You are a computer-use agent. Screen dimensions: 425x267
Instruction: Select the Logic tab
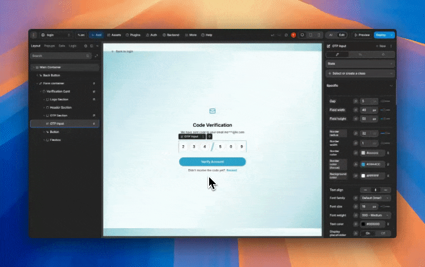[73, 46]
